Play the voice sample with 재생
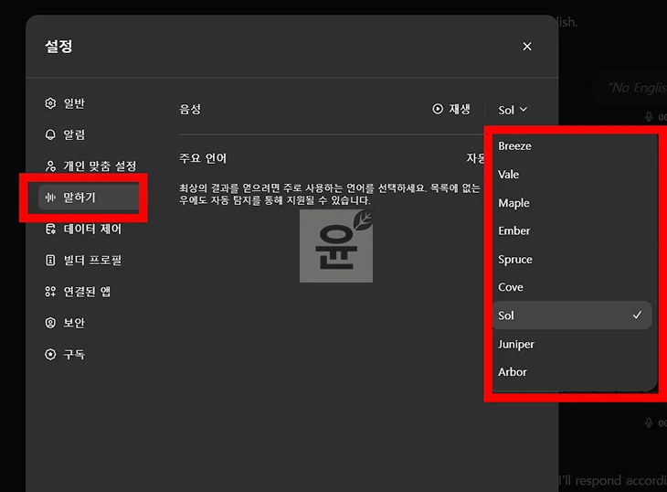The width and height of the screenshot is (667, 492). (451, 110)
